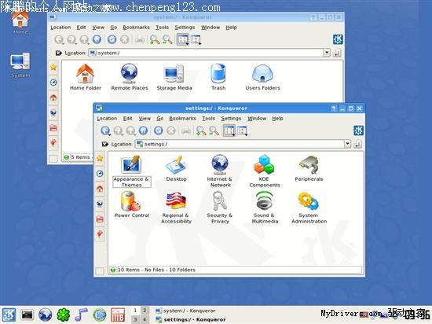432x324 pixels.
Task: Click Zoom in magnifier in settings toolbar
Action: (201, 131)
